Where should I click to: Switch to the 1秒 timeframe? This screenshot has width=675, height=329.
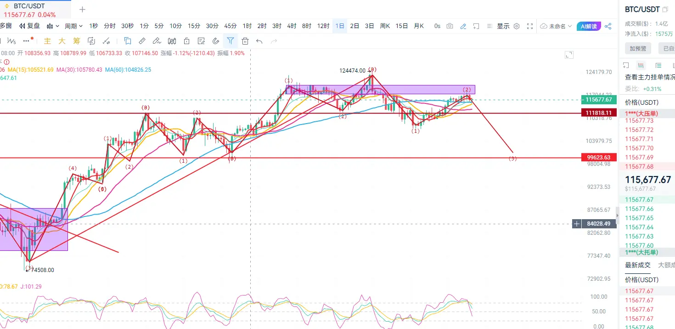point(94,26)
